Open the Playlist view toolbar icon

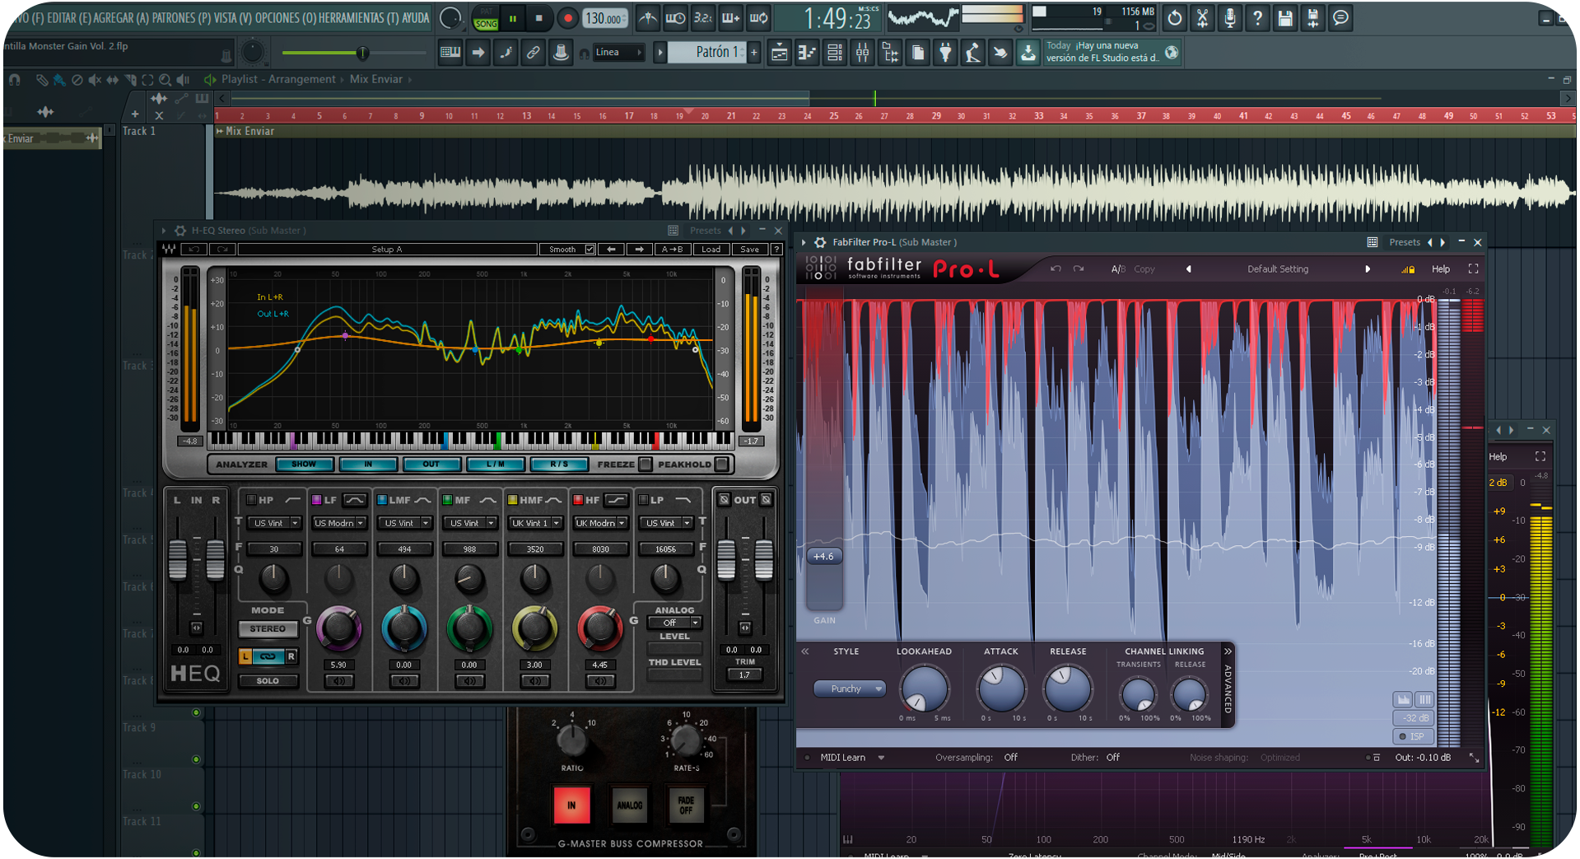click(779, 54)
